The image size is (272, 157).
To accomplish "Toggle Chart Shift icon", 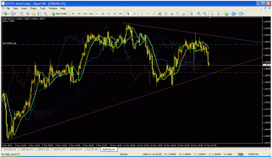I will pyautogui.click(x=218, y=13).
